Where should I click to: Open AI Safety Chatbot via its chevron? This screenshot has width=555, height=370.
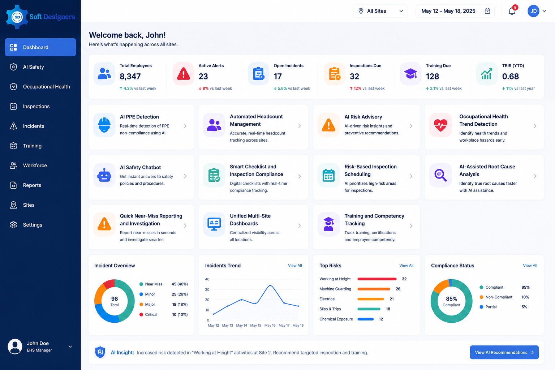[x=185, y=176]
